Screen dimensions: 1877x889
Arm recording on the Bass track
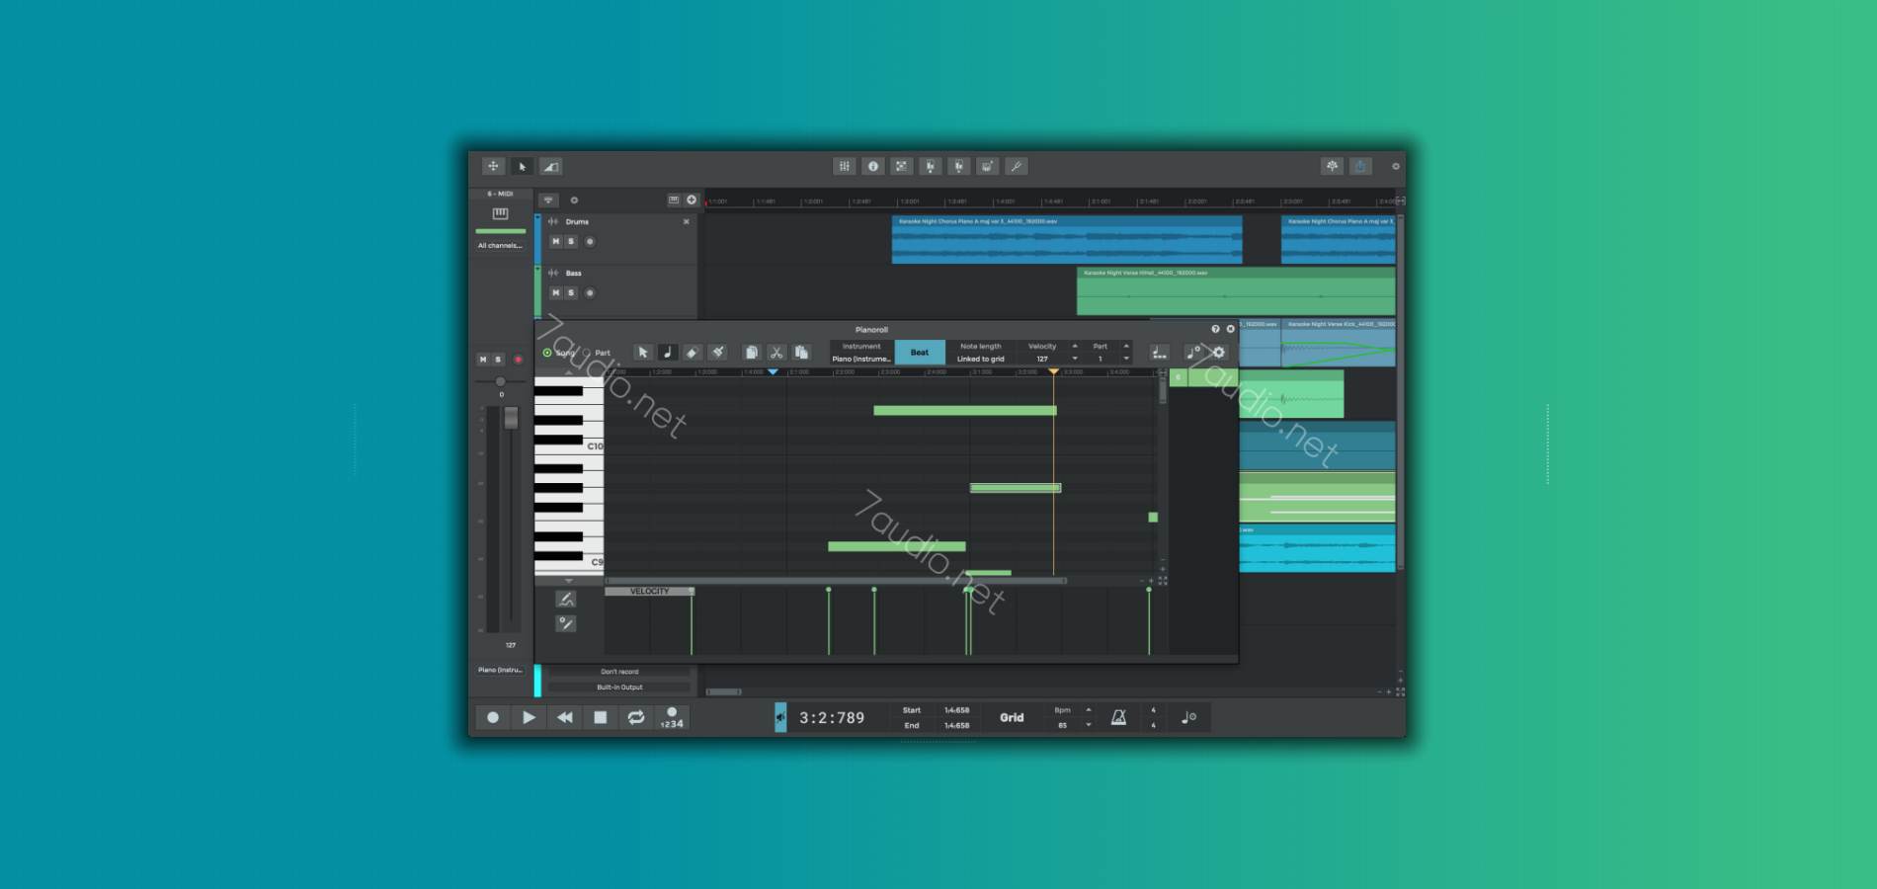tap(590, 292)
